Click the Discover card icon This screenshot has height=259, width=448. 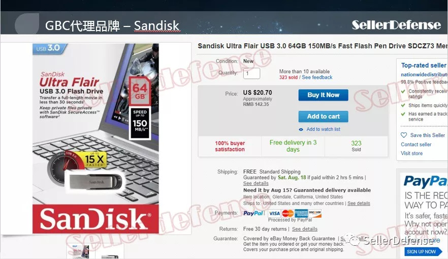pos(315,213)
